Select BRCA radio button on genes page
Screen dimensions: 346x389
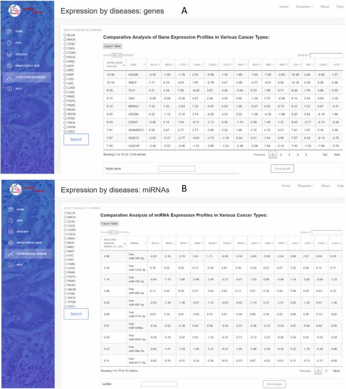pyautogui.click(x=65, y=39)
